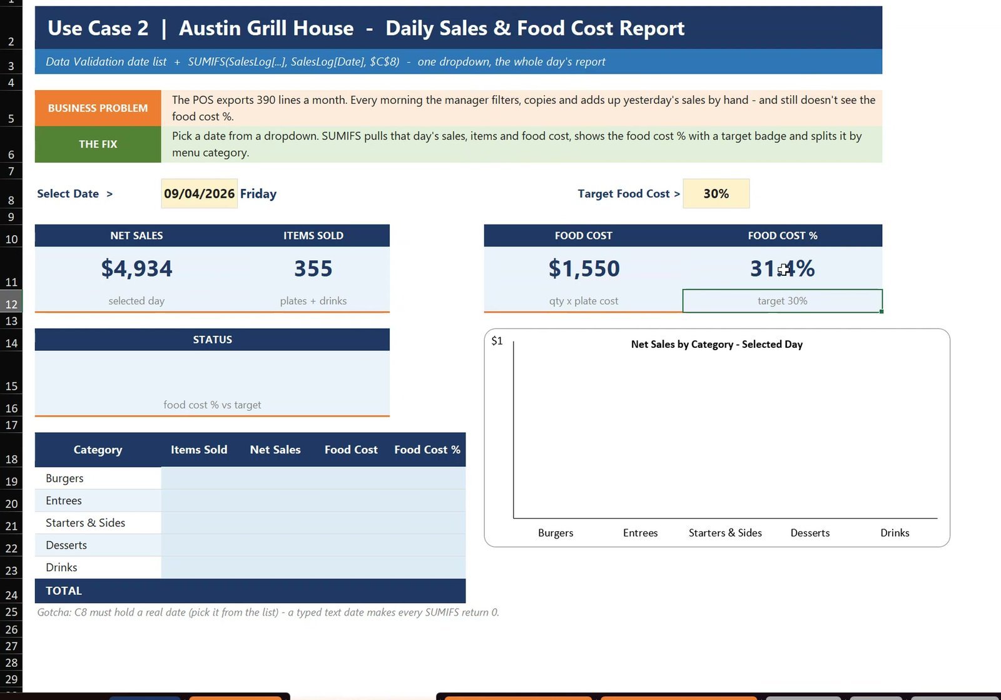Click the Burgers axis label in the chart
Screen dimensions: 1001x700
(556, 533)
